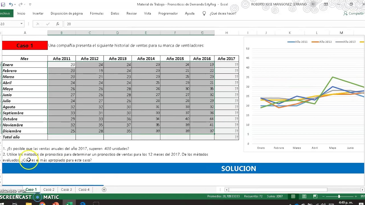Click the cancel (X) formula entry icon

click(x=38, y=24)
